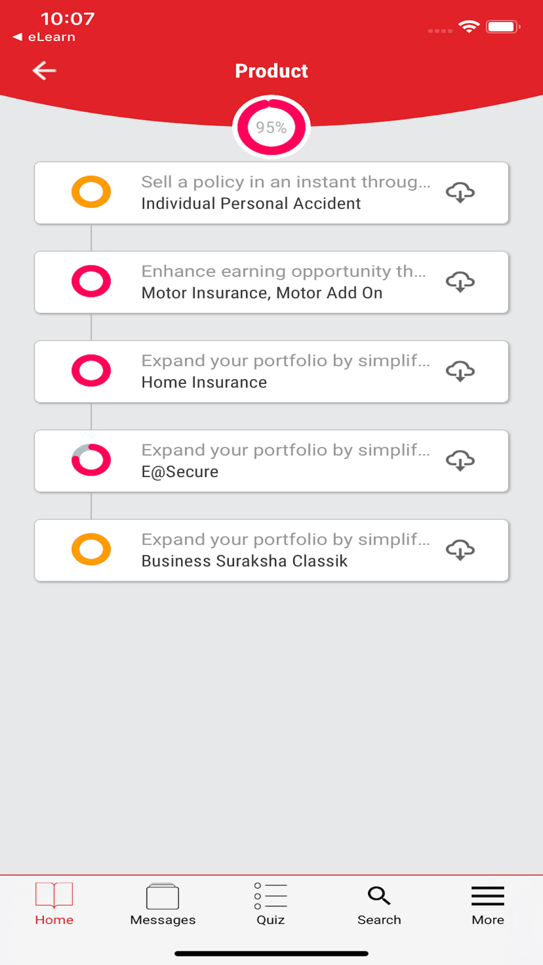The height and width of the screenshot is (965, 543).
Task: Click the 95% overall progress ring
Action: pyautogui.click(x=271, y=127)
